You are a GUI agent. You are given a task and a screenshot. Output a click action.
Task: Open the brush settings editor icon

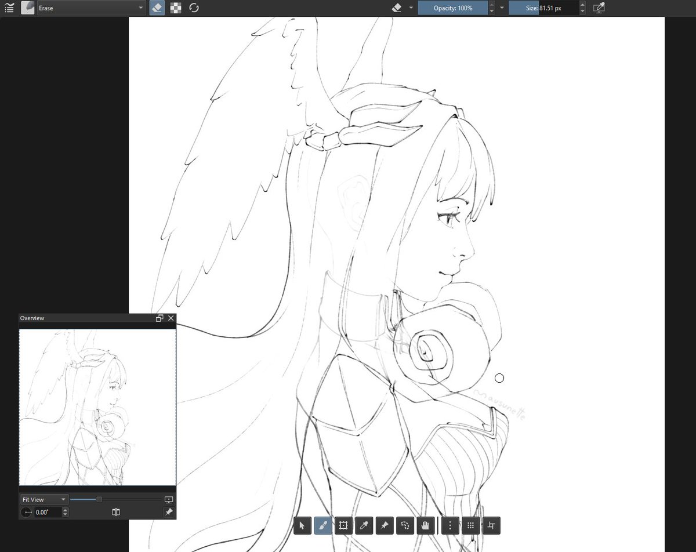(9, 8)
